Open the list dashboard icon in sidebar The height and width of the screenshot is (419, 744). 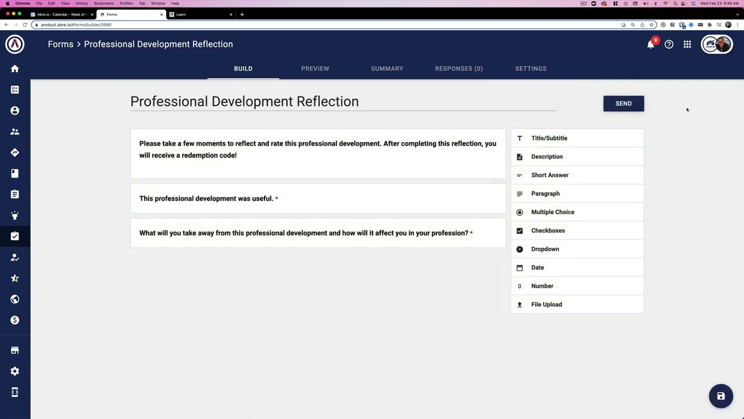(x=15, y=90)
